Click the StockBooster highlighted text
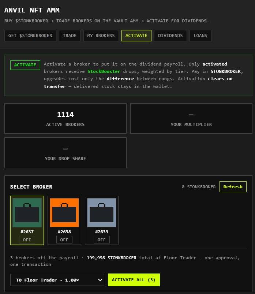 [x=104, y=71]
